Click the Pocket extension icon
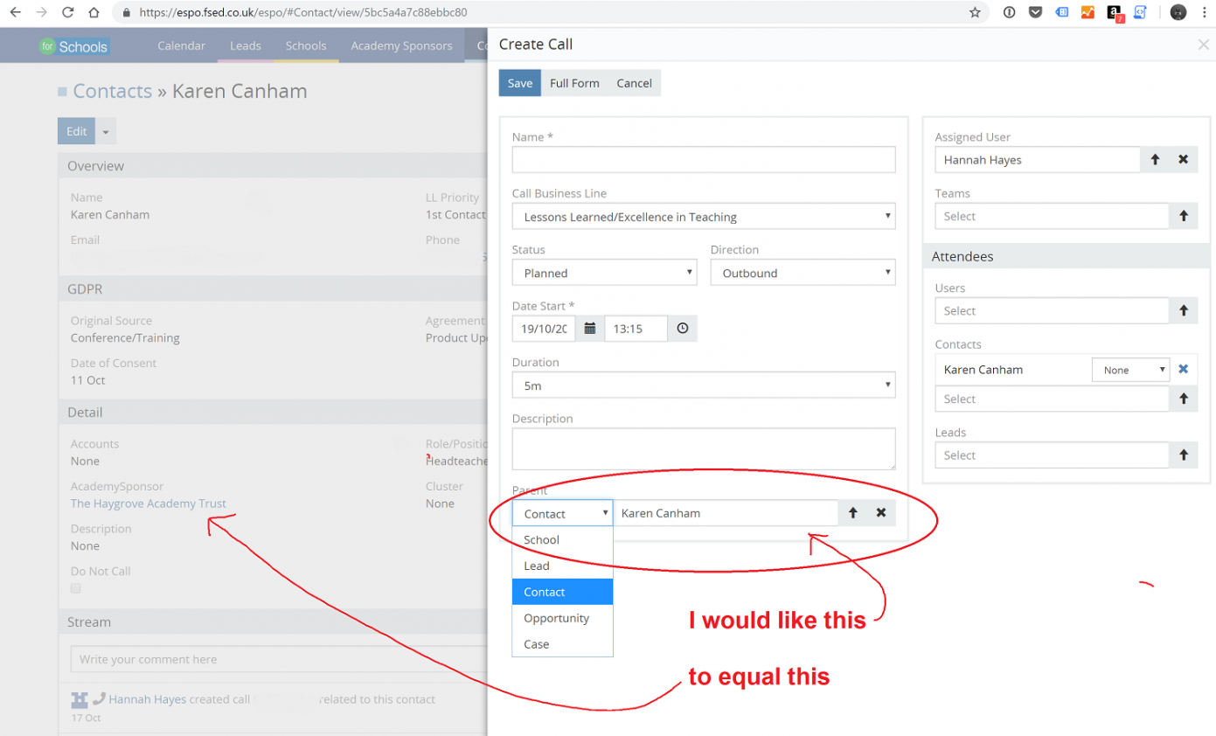This screenshot has width=1216, height=736. [1036, 13]
